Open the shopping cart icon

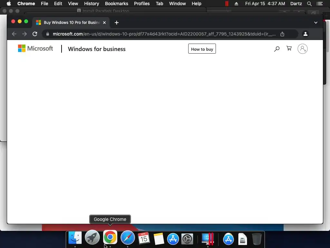[289, 48]
